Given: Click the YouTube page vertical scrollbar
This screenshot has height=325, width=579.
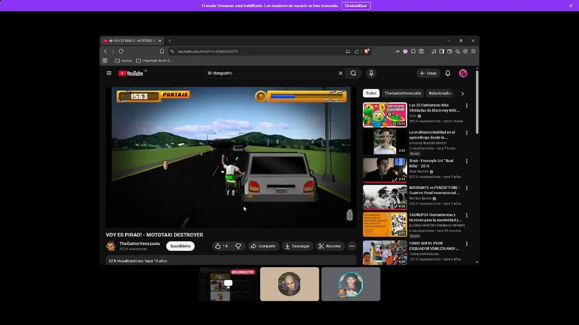Looking at the screenshot, I should point(477,102).
